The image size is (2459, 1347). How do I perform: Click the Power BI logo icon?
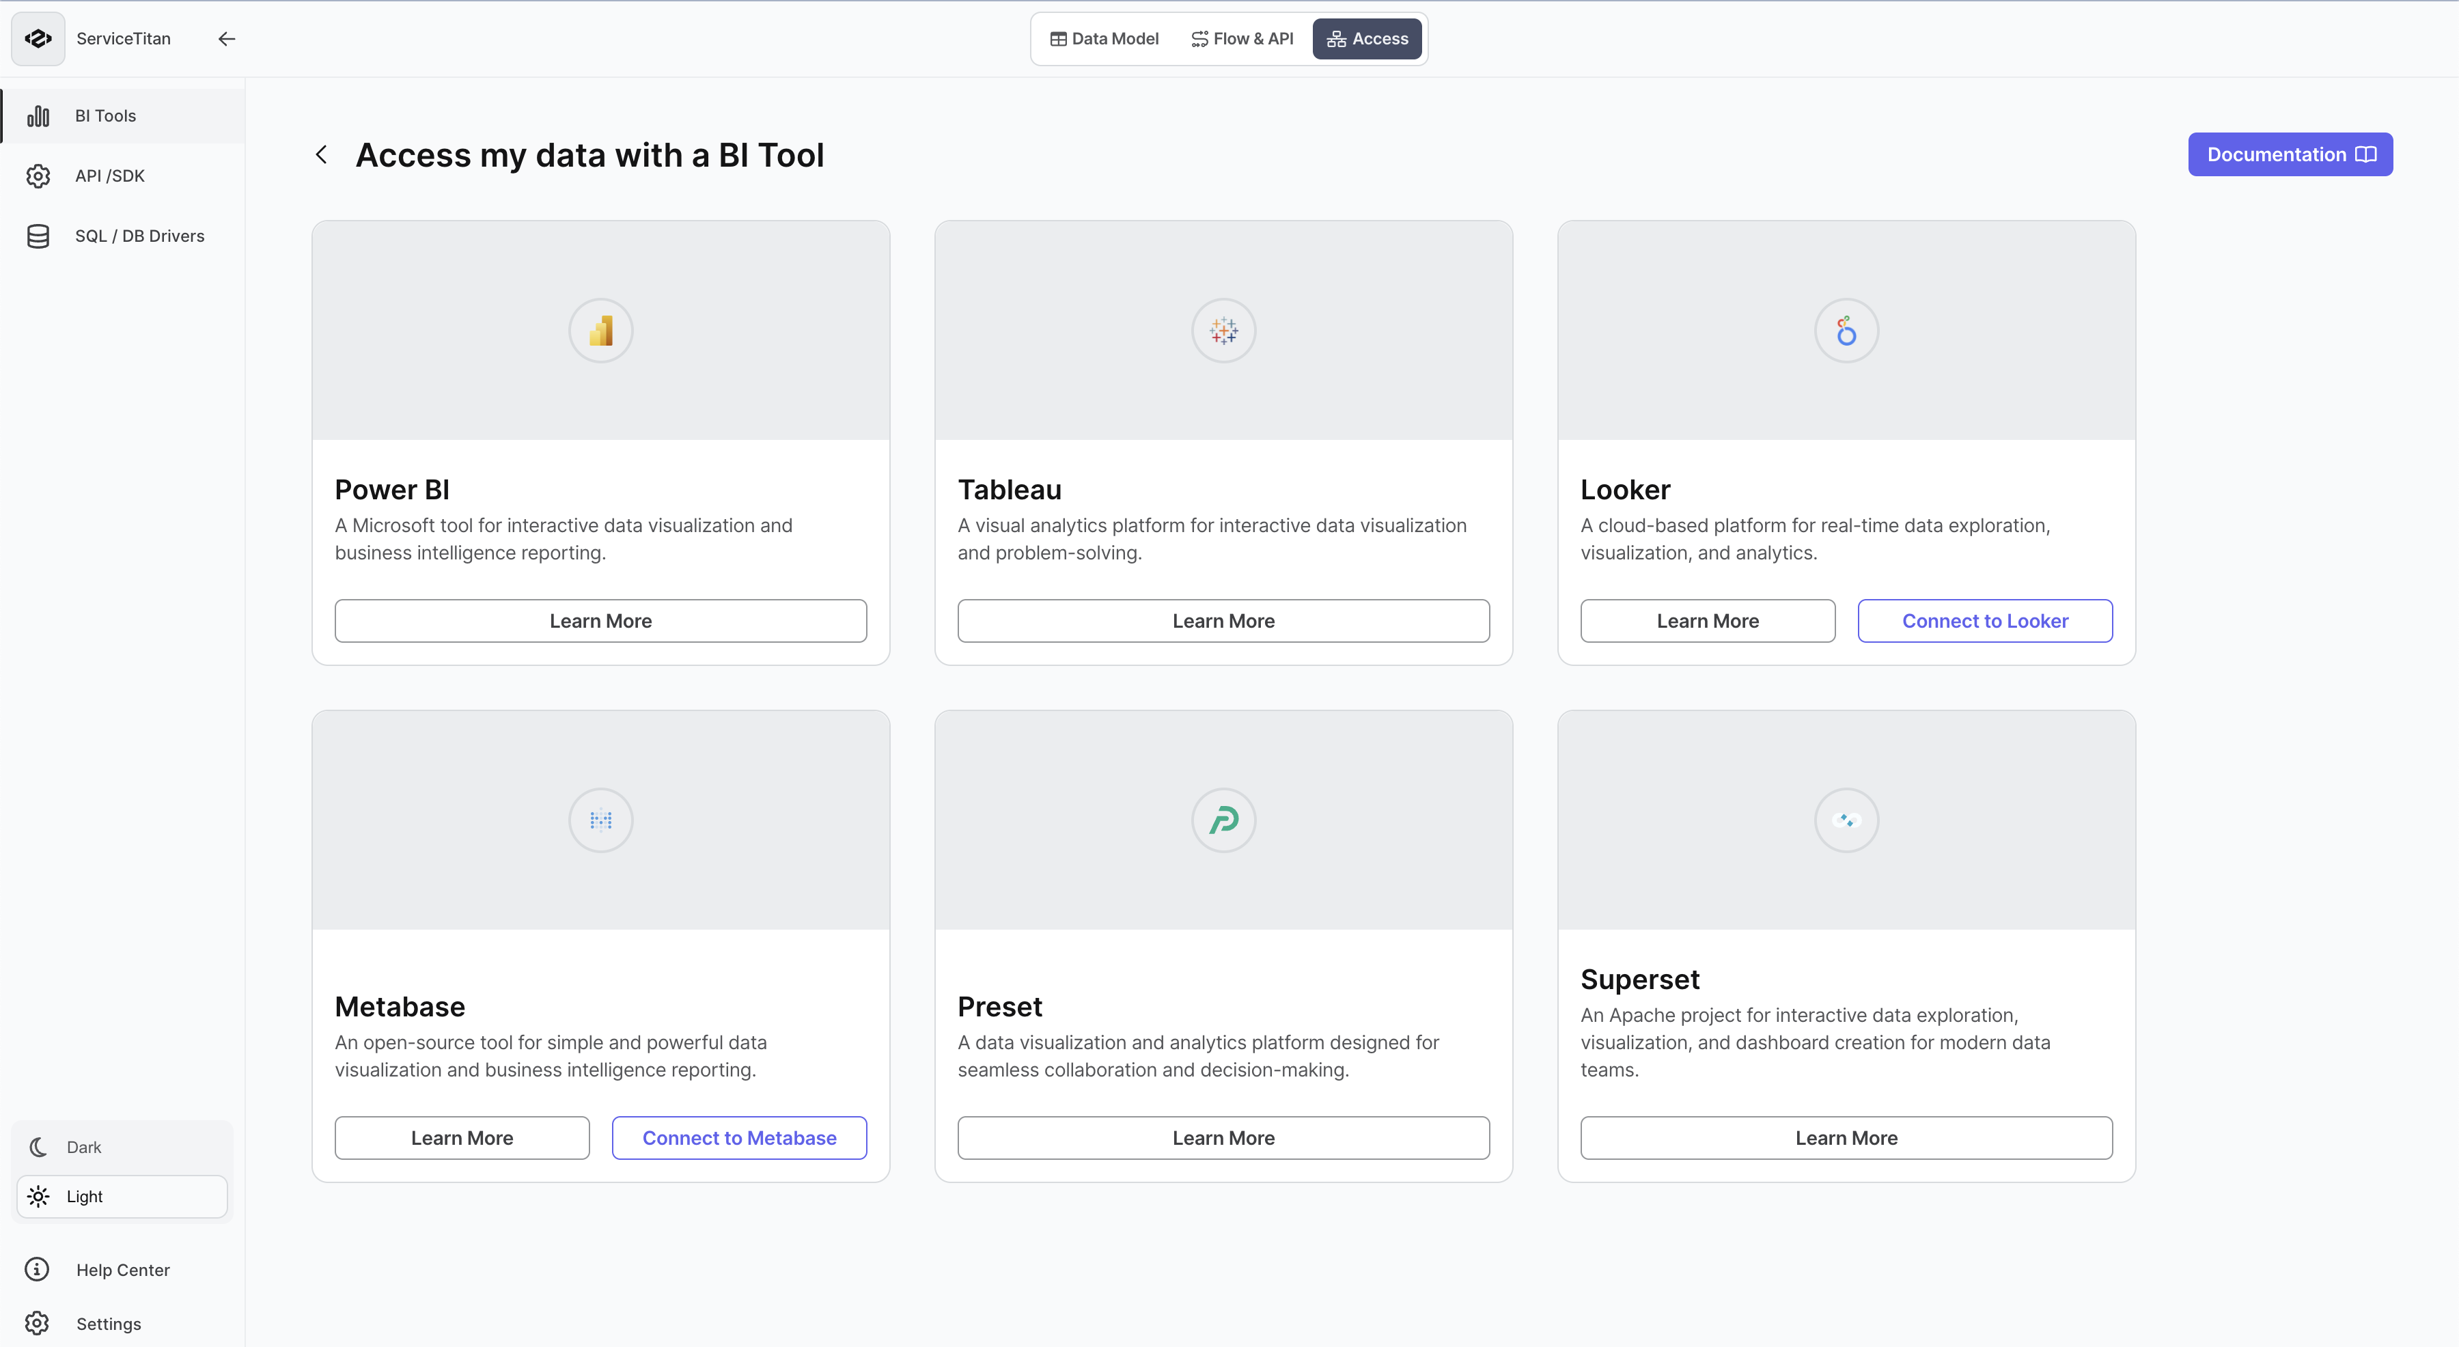(600, 331)
